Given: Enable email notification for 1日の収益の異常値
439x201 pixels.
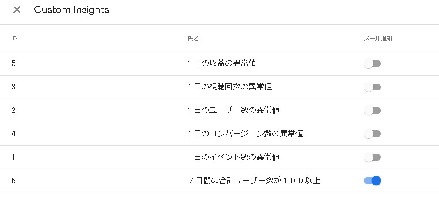Looking at the screenshot, I should 372,64.
